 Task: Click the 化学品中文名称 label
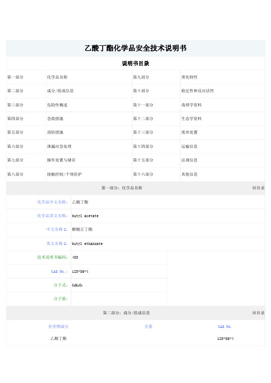tap(52, 202)
